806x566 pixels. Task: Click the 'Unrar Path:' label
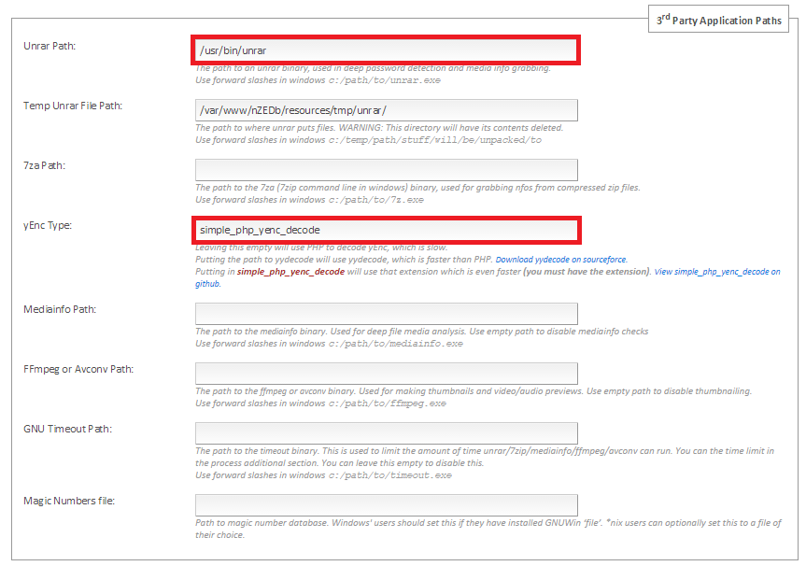49,46
